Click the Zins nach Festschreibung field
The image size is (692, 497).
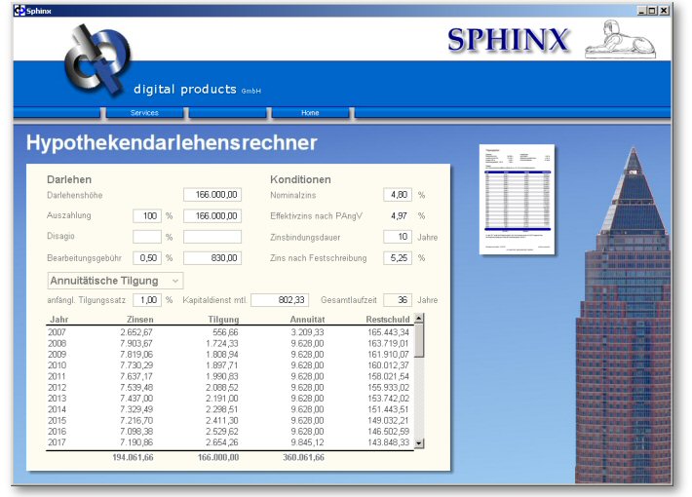398,258
